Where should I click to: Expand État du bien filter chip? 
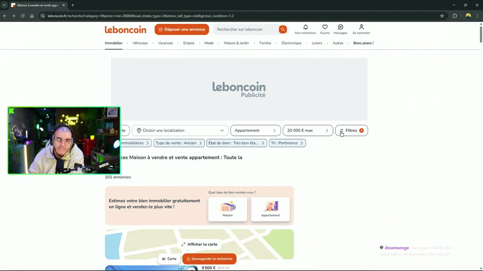click(237, 143)
